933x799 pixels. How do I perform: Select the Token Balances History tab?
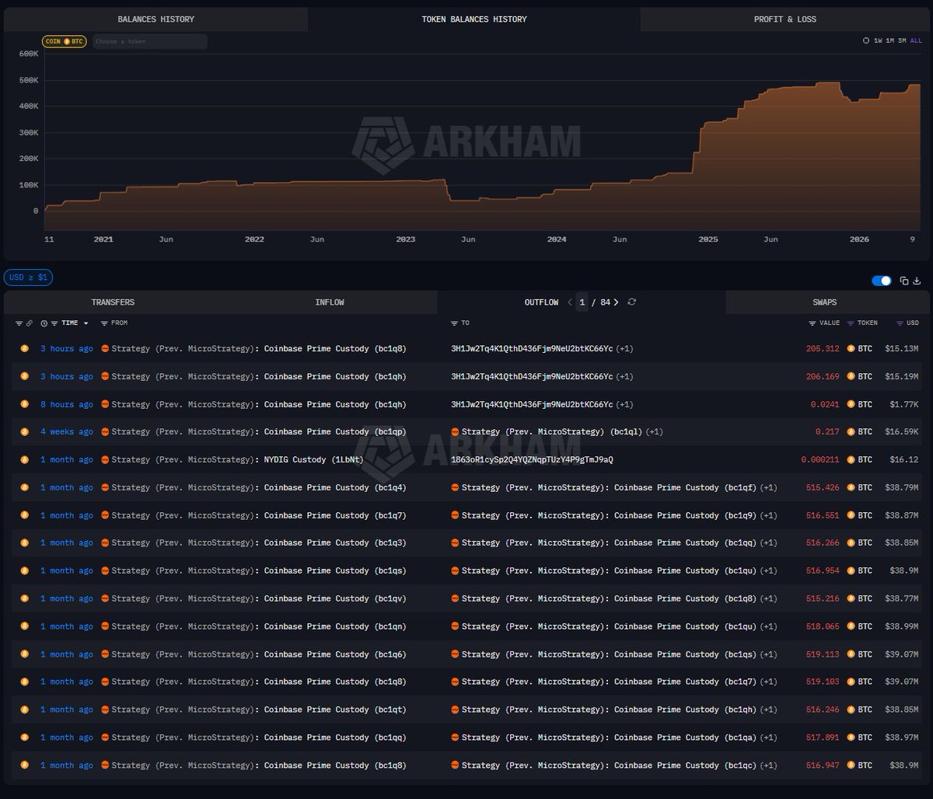[473, 19]
